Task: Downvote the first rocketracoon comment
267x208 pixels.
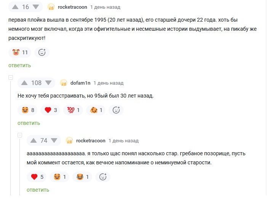Action: tap(35, 7)
